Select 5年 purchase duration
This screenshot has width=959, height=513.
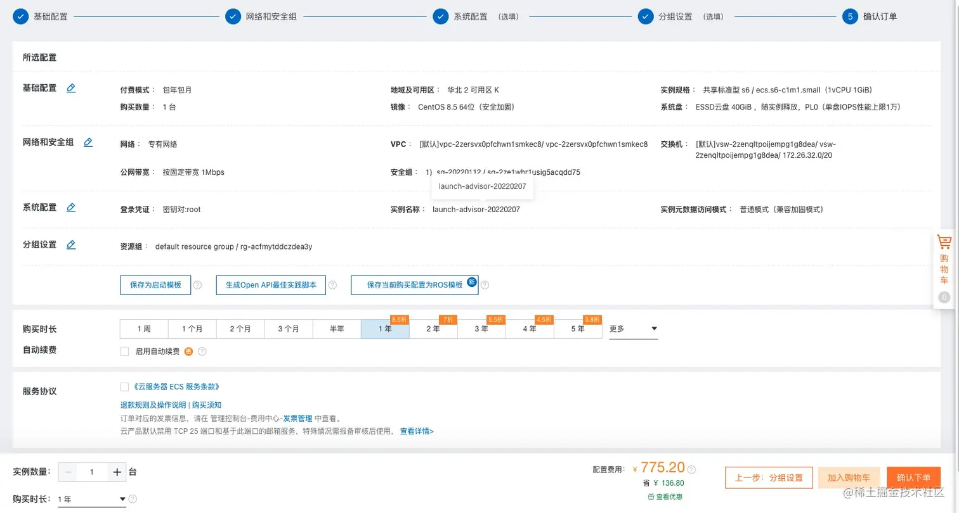click(x=578, y=329)
